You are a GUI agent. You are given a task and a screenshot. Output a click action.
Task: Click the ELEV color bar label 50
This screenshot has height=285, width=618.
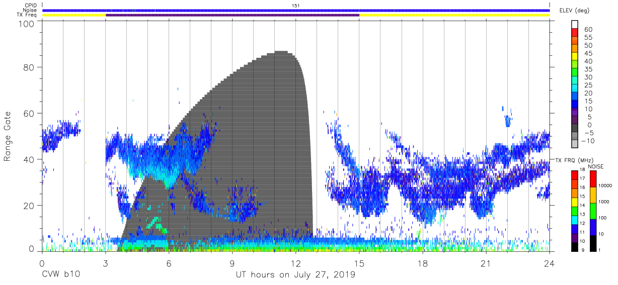coord(588,45)
